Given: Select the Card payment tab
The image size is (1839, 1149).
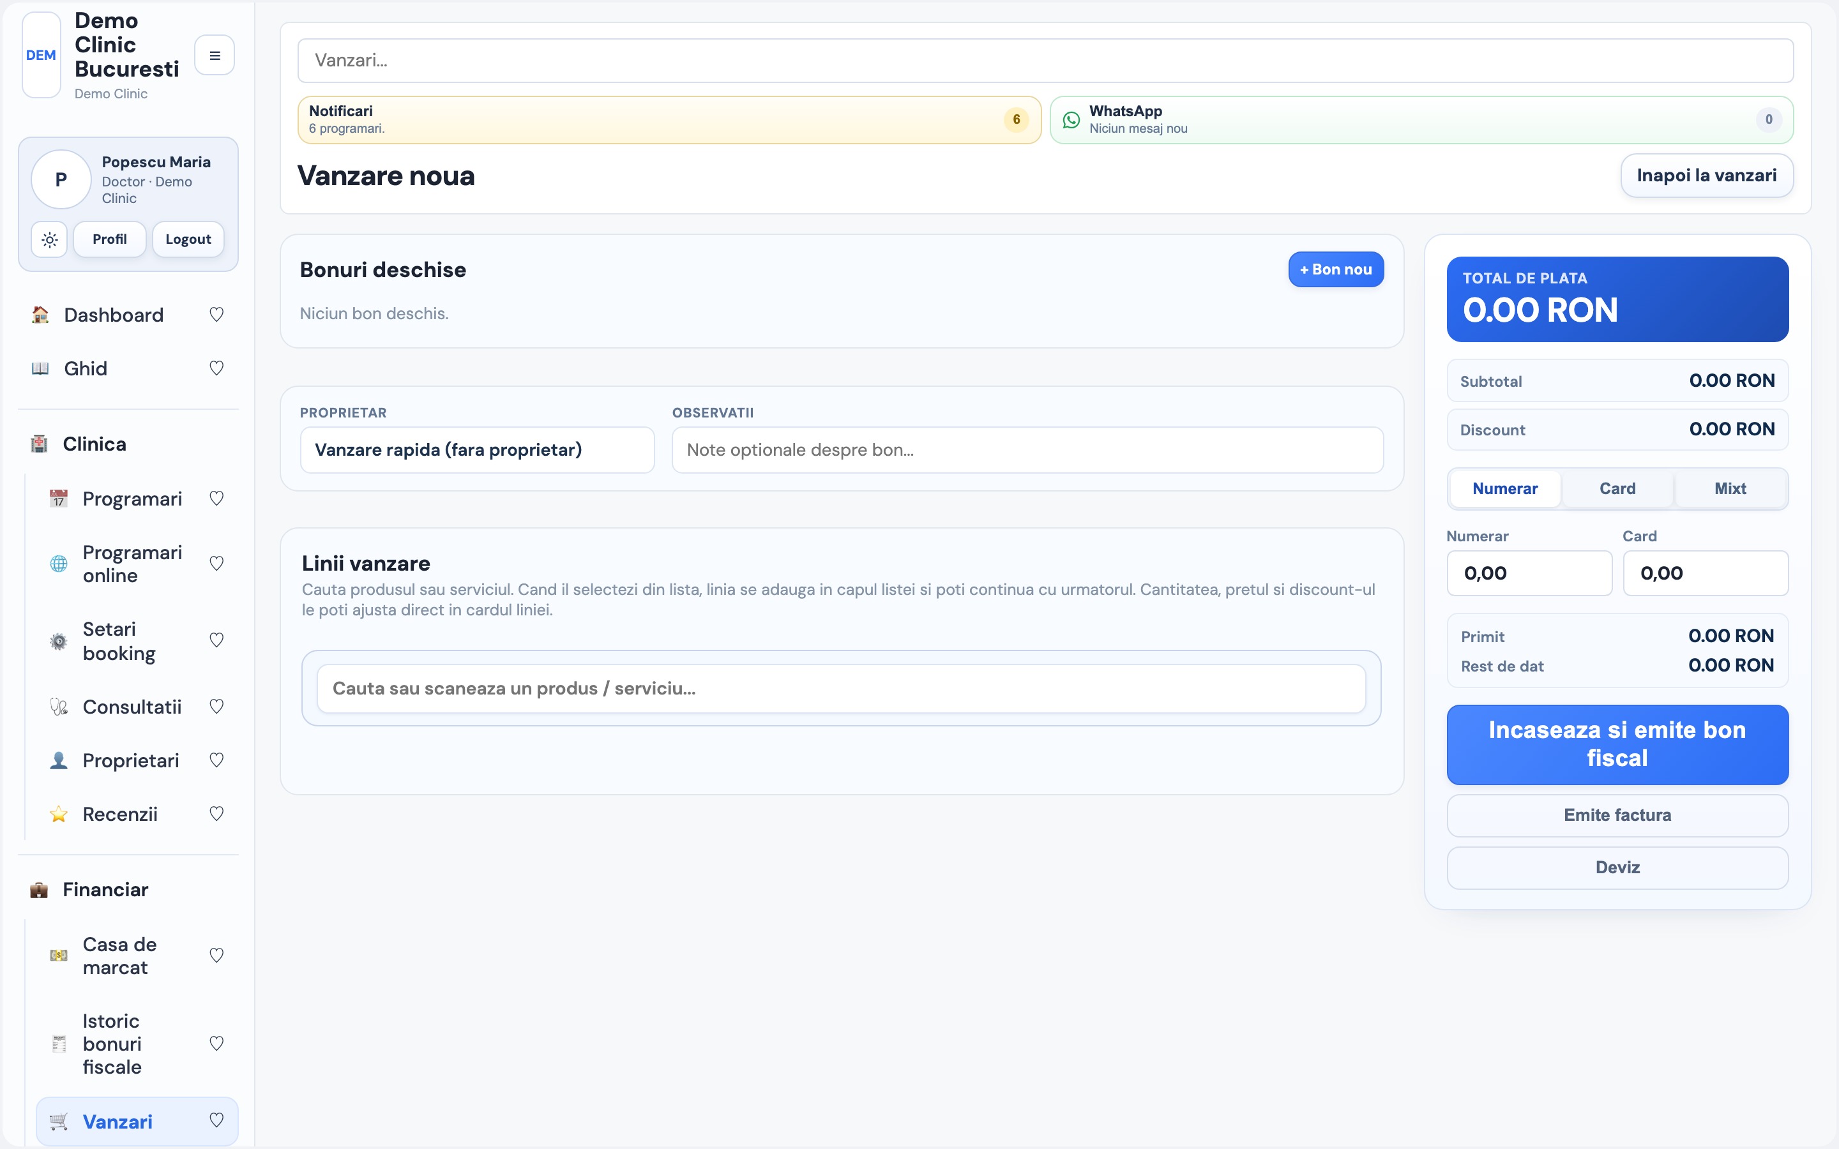Looking at the screenshot, I should (1617, 488).
